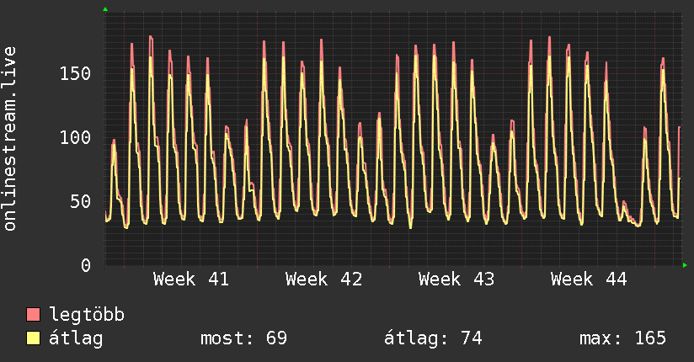
Task: Click the 50 y-axis tick label
Action: (81, 202)
